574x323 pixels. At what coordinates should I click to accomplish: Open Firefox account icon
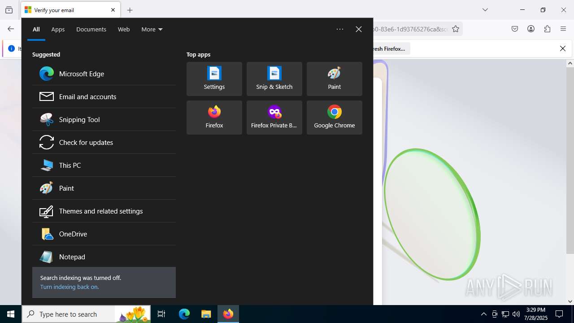click(x=531, y=29)
